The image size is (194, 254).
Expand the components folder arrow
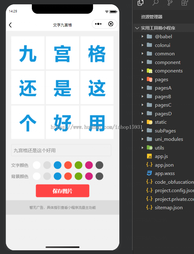tap(142, 71)
